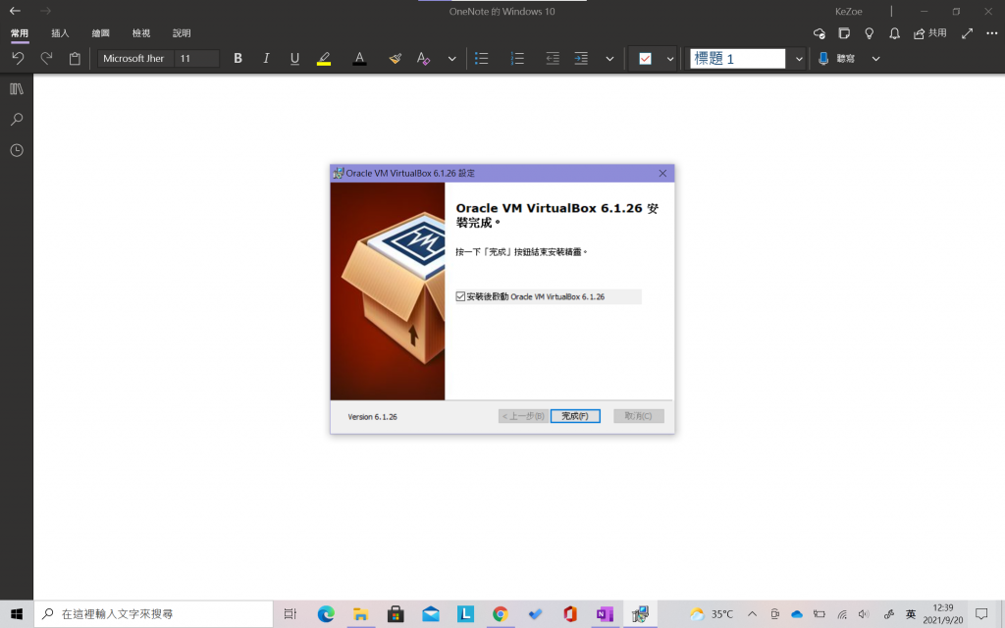Open the 繪圖 tab
1005x628 pixels.
[101, 33]
